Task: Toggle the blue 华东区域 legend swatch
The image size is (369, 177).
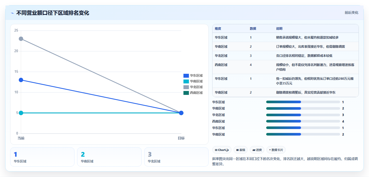Action: point(186,76)
